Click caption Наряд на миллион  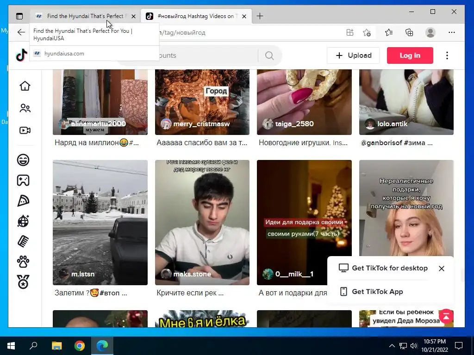click(x=96, y=143)
